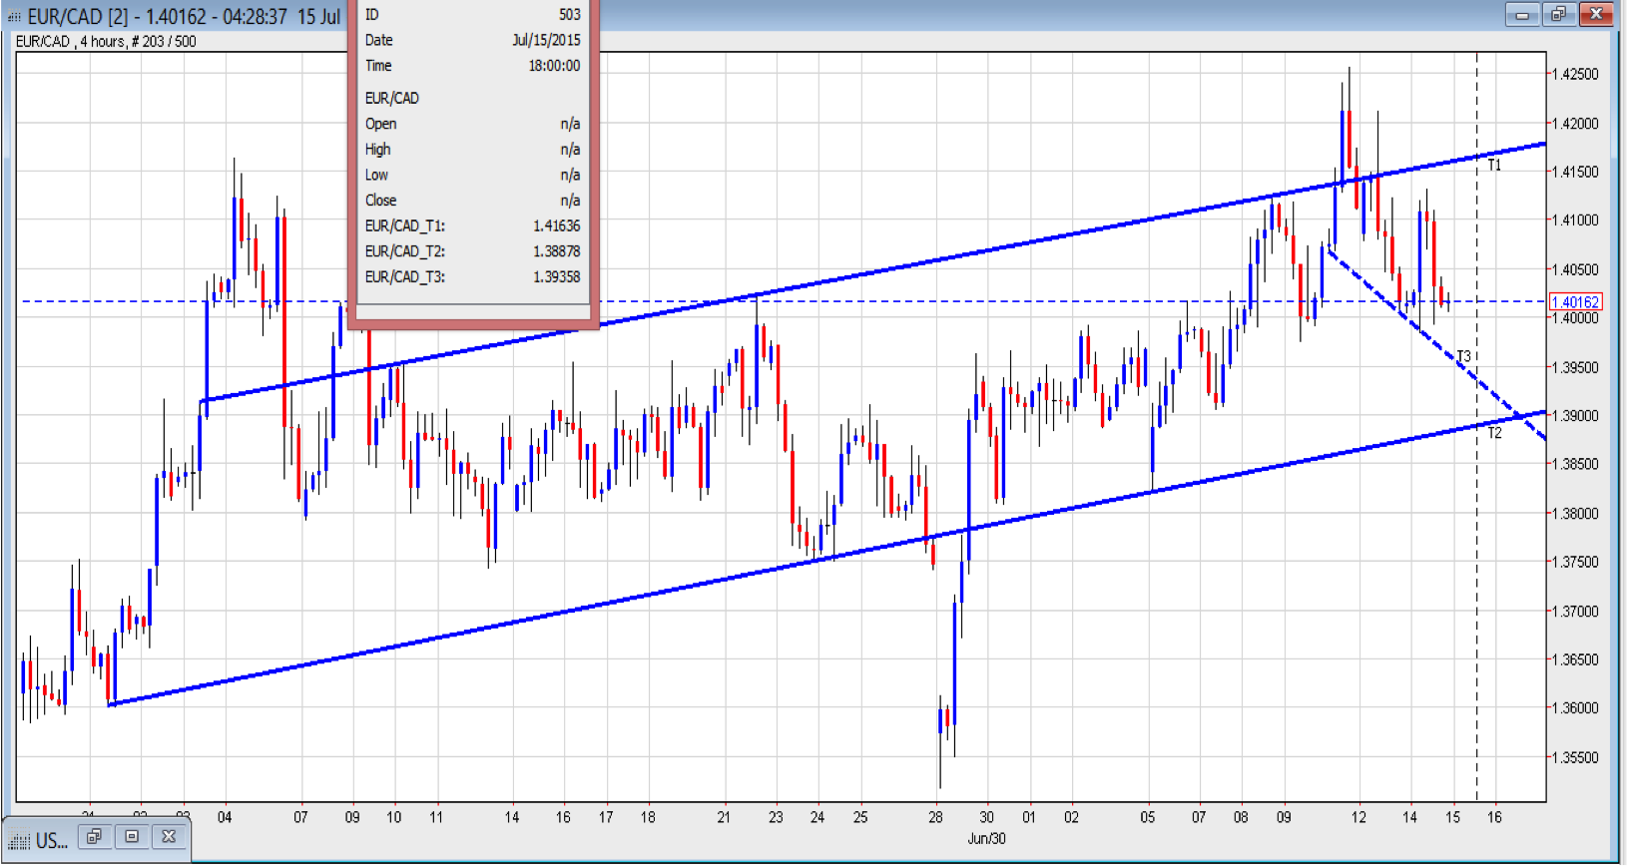Click the 1.42500 price axis label

coord(1576,74)
